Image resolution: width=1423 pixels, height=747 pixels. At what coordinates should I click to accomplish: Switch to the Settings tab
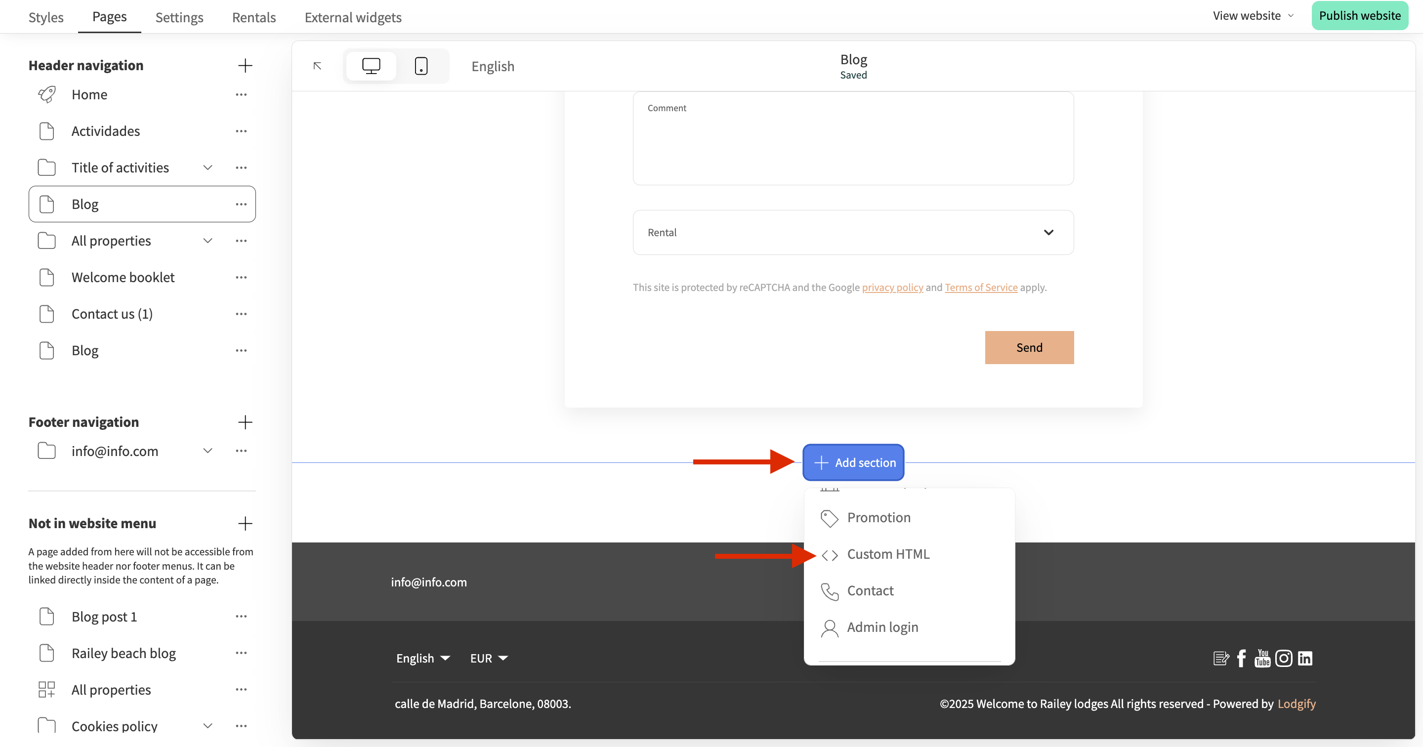(179, 17)
